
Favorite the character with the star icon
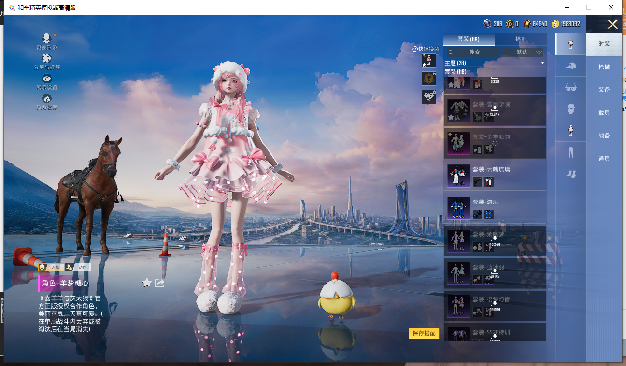[x=147, y=283]
